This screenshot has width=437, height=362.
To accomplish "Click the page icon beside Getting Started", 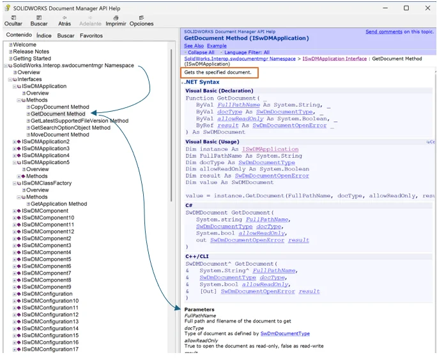I will 11,59.
